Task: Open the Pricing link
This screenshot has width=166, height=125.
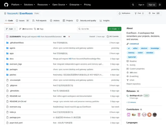Action: pyautogui.click(x=87, y=5)
